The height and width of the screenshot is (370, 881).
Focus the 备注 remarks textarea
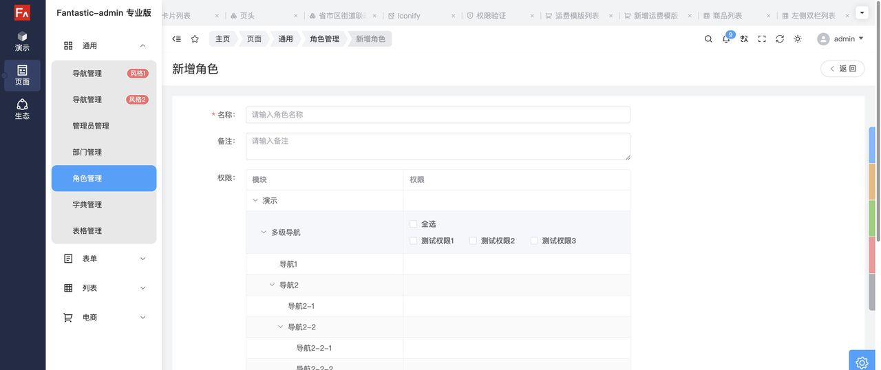(x=438, y=146)
